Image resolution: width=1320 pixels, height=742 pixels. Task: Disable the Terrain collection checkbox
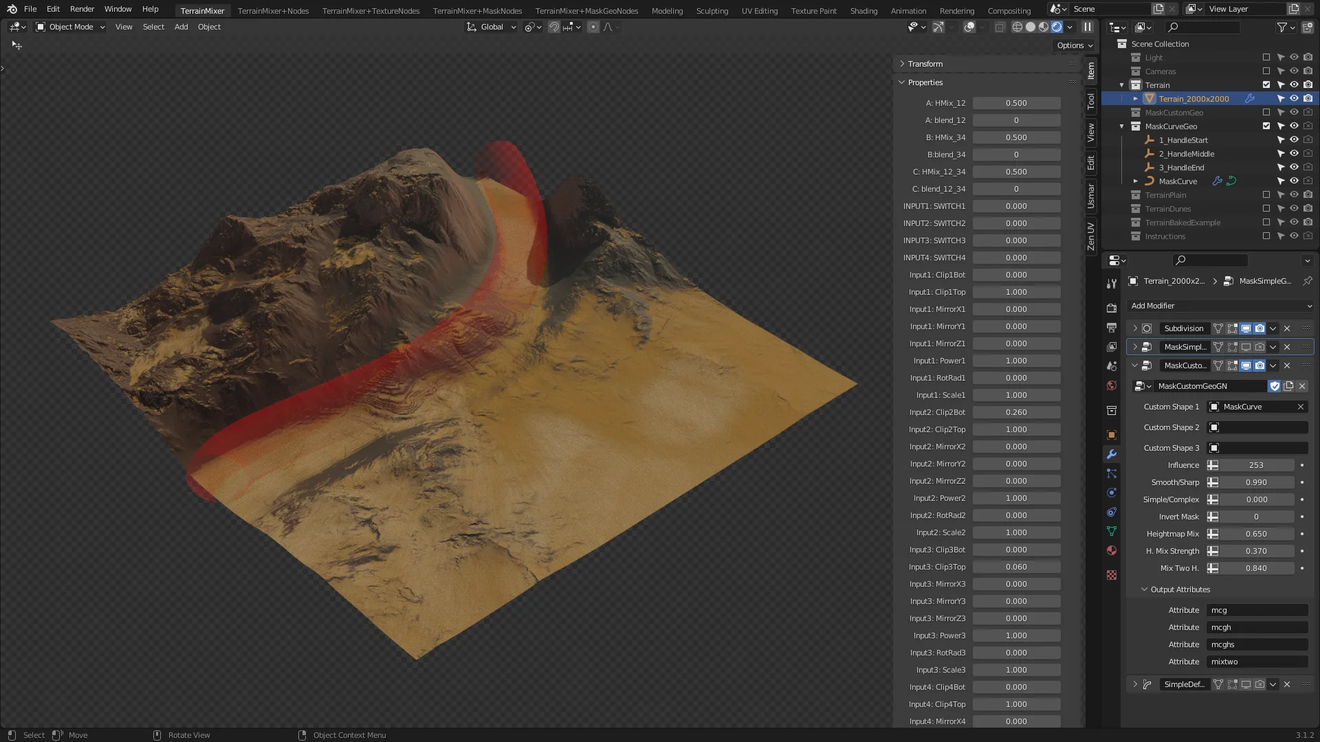[x=1266, y=85]
